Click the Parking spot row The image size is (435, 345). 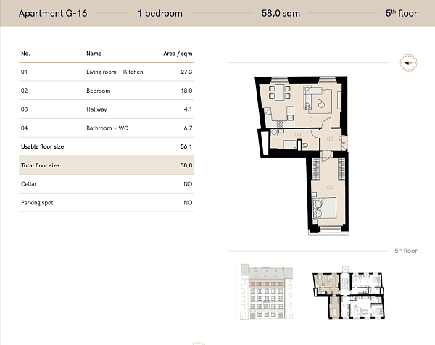pos(106,203)
